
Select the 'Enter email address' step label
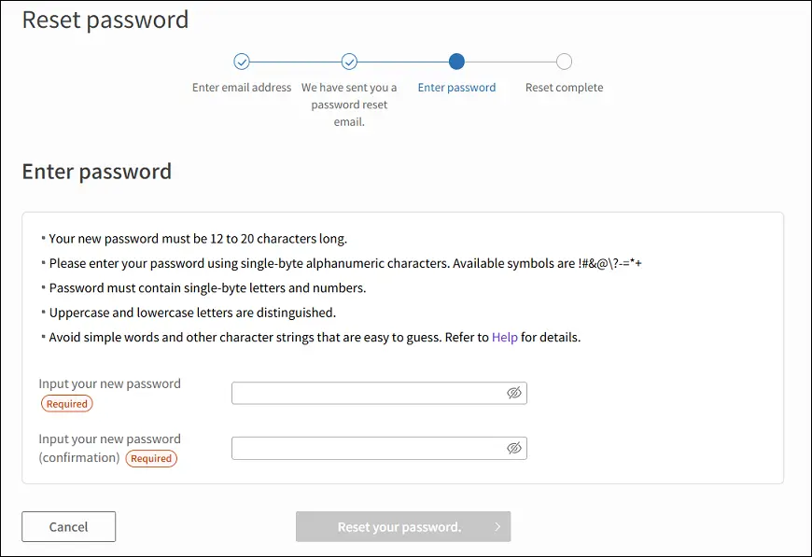point(242,88)
